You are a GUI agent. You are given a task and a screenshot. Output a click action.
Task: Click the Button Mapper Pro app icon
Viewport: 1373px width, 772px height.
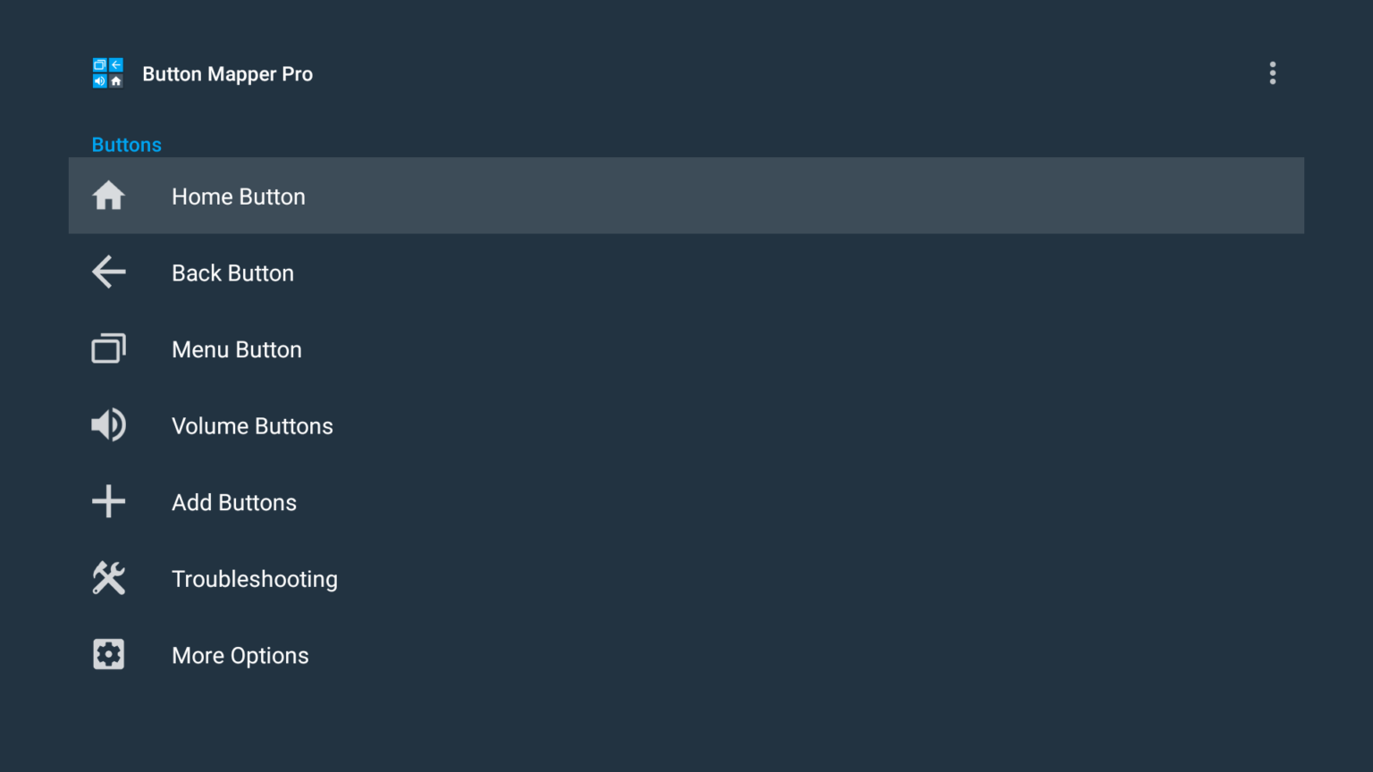pyautogui.click(x=107, y=72)
